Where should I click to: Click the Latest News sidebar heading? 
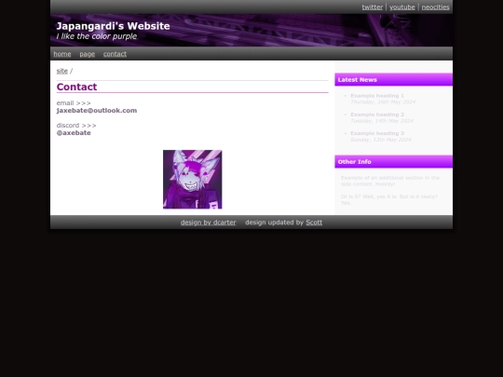394,79
